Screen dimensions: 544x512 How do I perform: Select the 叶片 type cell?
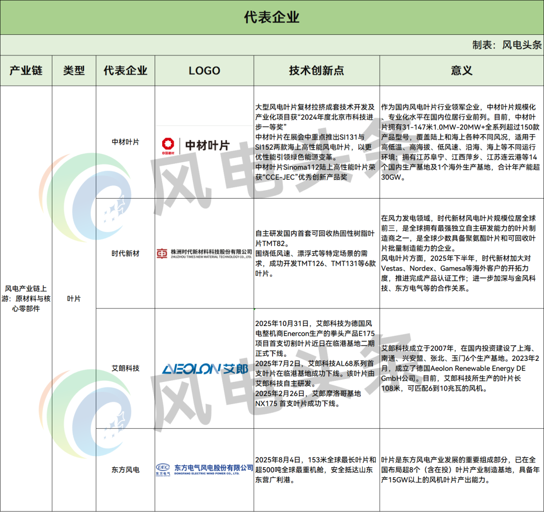coord(74,298)
